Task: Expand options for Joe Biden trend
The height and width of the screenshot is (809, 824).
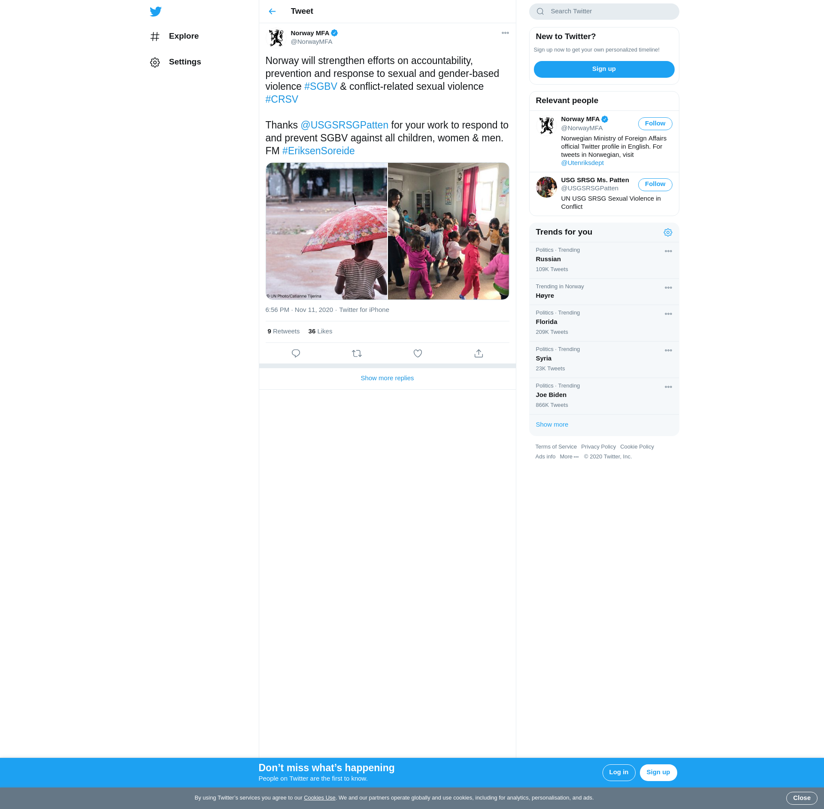Action: coord(668,387)
